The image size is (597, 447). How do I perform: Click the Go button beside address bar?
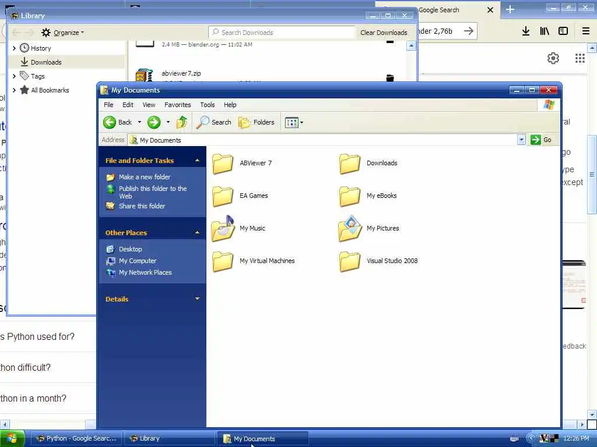point(542,140)
